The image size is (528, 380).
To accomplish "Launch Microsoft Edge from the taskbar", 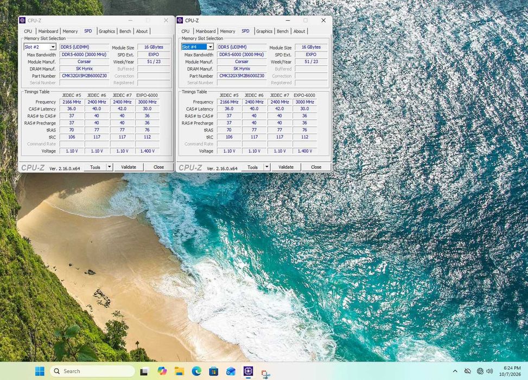I will pyautogui.click(x=196, y=371).
